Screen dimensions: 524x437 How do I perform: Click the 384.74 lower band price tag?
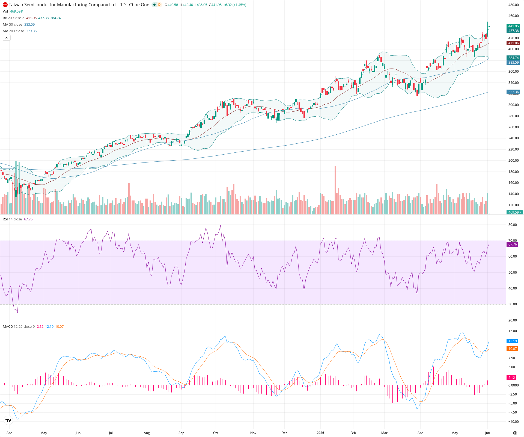pyautogui.click(x=513, y=58)
